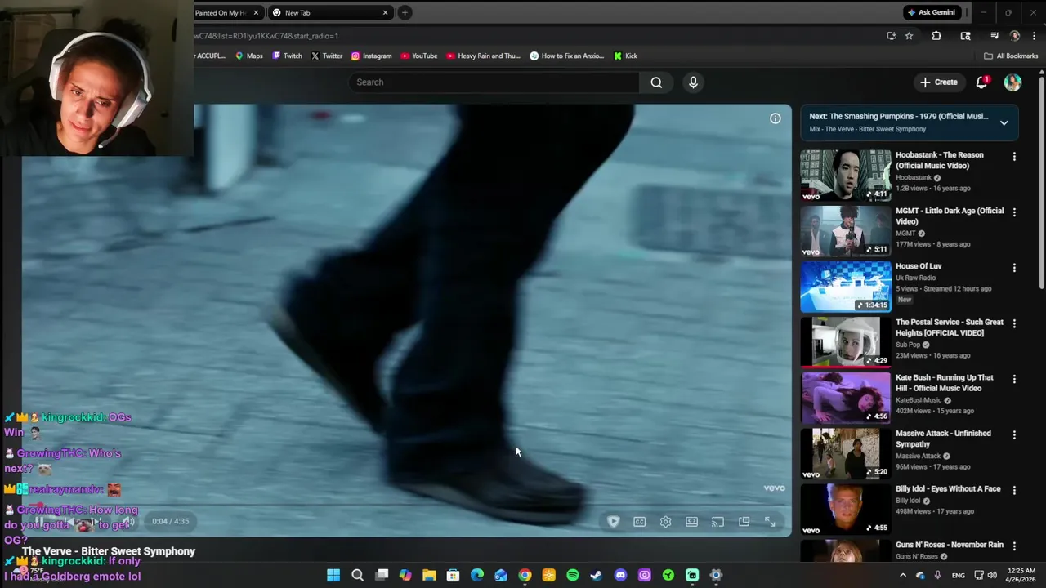Open Microsoft Store from the taskbar
Viewport: 1046px width, 588px height.
(x=453, y=576)
